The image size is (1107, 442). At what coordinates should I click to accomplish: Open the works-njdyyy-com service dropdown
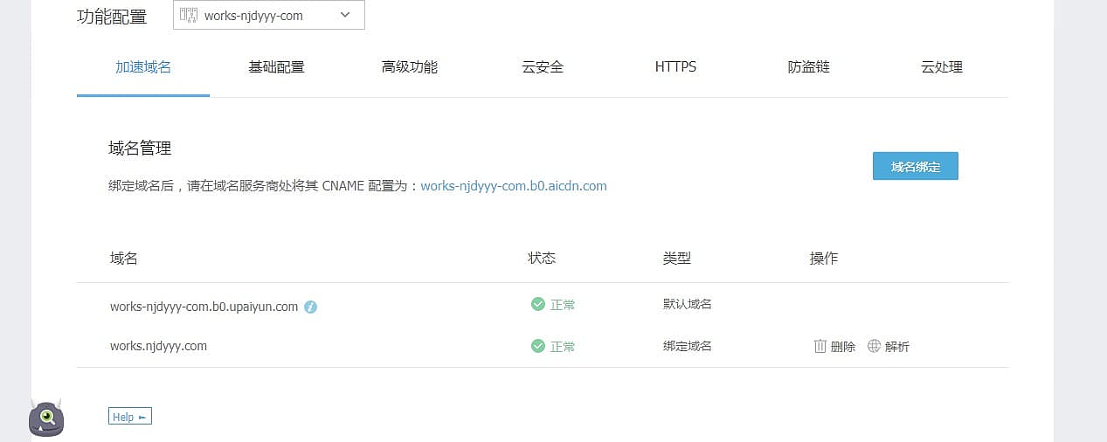point(268,16)
